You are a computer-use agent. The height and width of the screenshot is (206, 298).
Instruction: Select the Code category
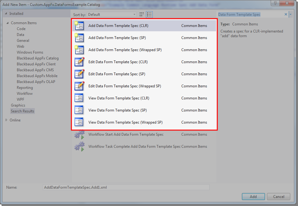21,29
